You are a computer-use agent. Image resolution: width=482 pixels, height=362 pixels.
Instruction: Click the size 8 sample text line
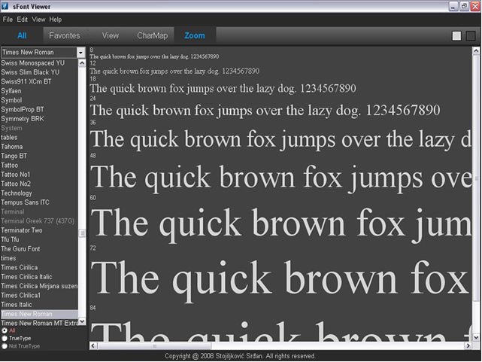click(154, 56)
